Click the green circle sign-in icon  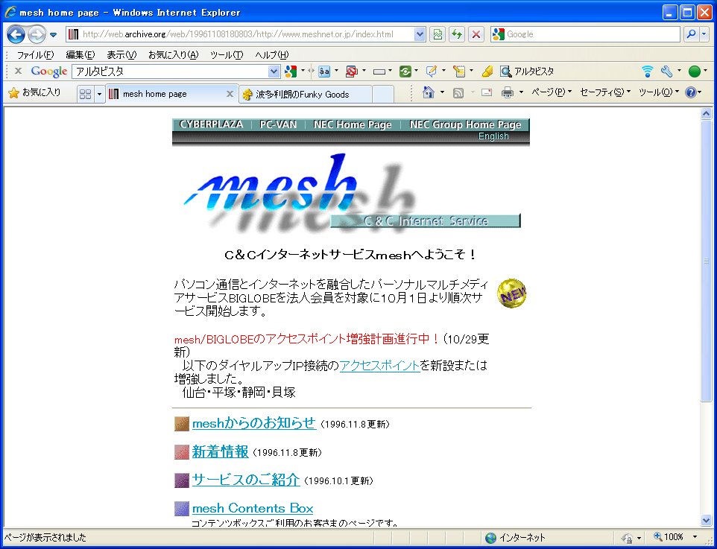pos(694,72)
